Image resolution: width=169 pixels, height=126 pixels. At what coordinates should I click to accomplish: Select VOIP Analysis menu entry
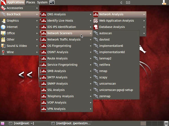click(x=66, y=102)
